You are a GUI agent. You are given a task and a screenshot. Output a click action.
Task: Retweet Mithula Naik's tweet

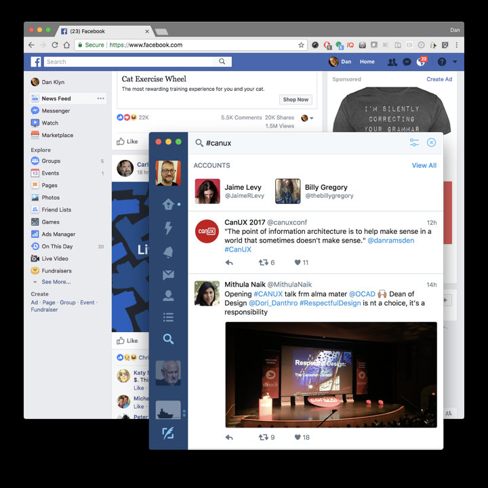[x=263, y=437]
